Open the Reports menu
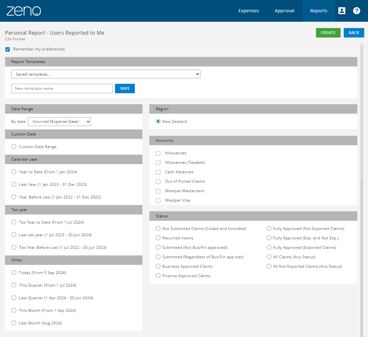The height and width of the screenshot is (337, 368). point(319,11)
